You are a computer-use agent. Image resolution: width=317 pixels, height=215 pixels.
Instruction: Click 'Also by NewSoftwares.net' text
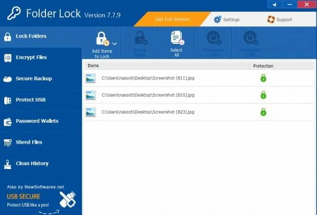coord(35,187)
